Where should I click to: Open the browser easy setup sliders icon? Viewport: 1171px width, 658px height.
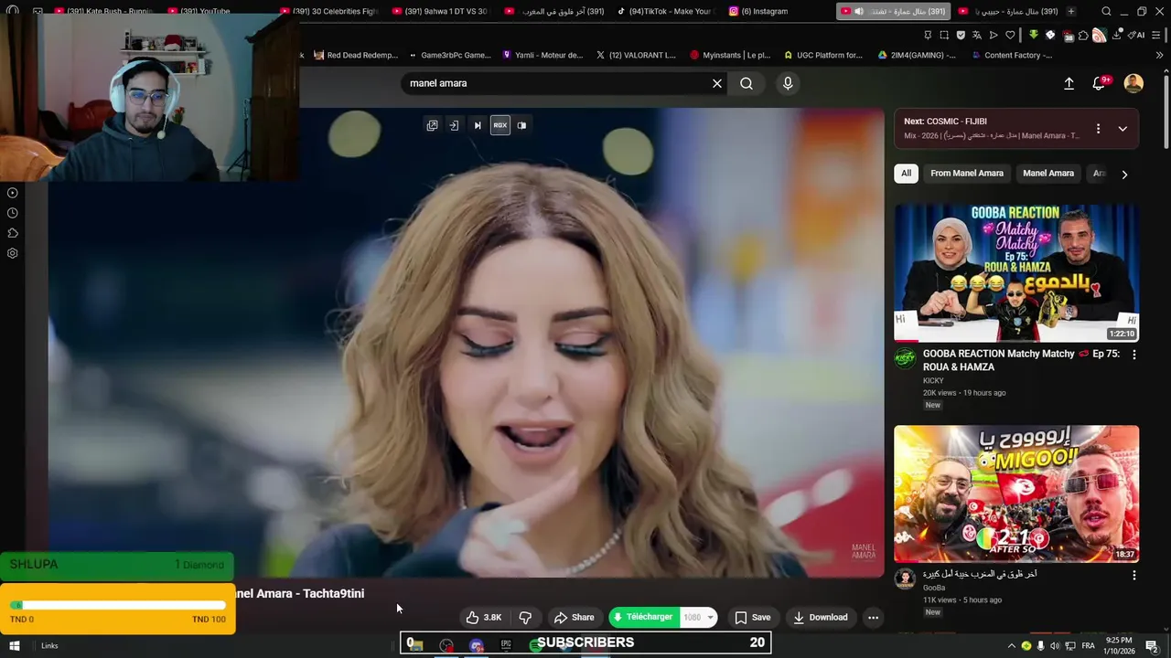pyautogui.click(x=1156, y=35)
